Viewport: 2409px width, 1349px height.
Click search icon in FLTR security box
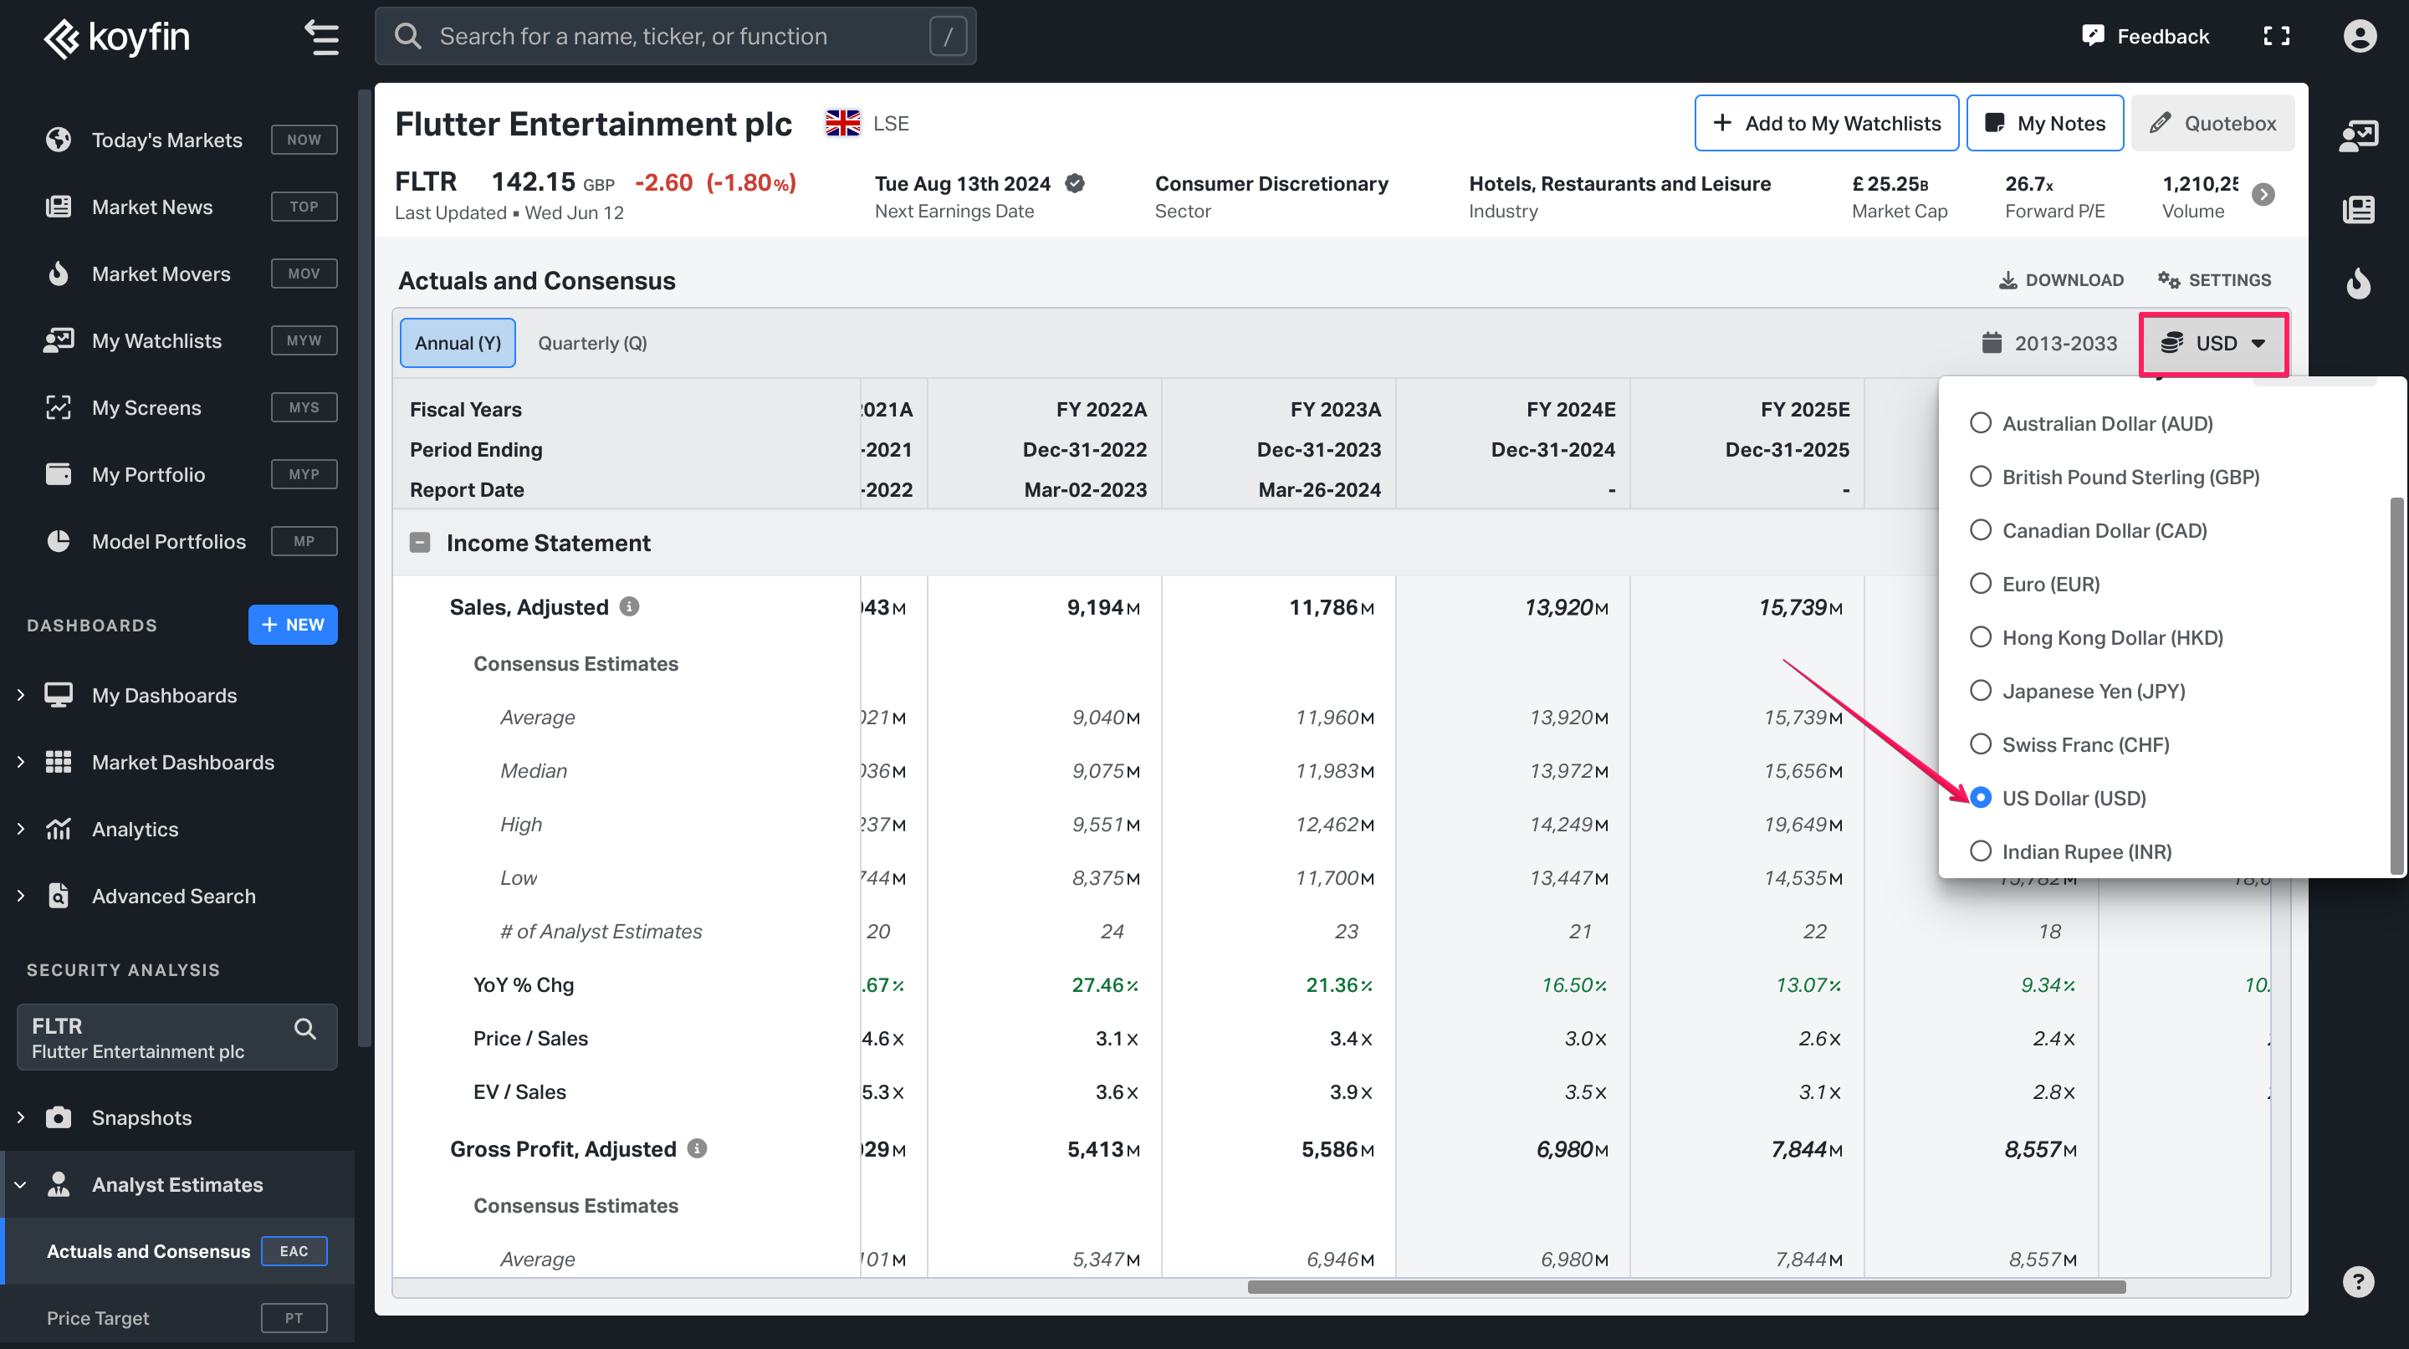point(304,1029)
